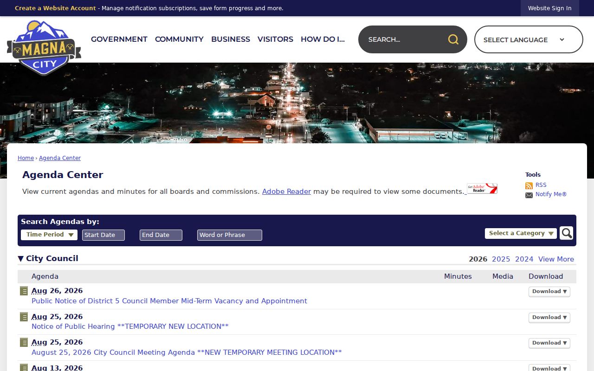Switch to 2024 agendas tab
Screen dimensions: 594x371
(524, 259)
